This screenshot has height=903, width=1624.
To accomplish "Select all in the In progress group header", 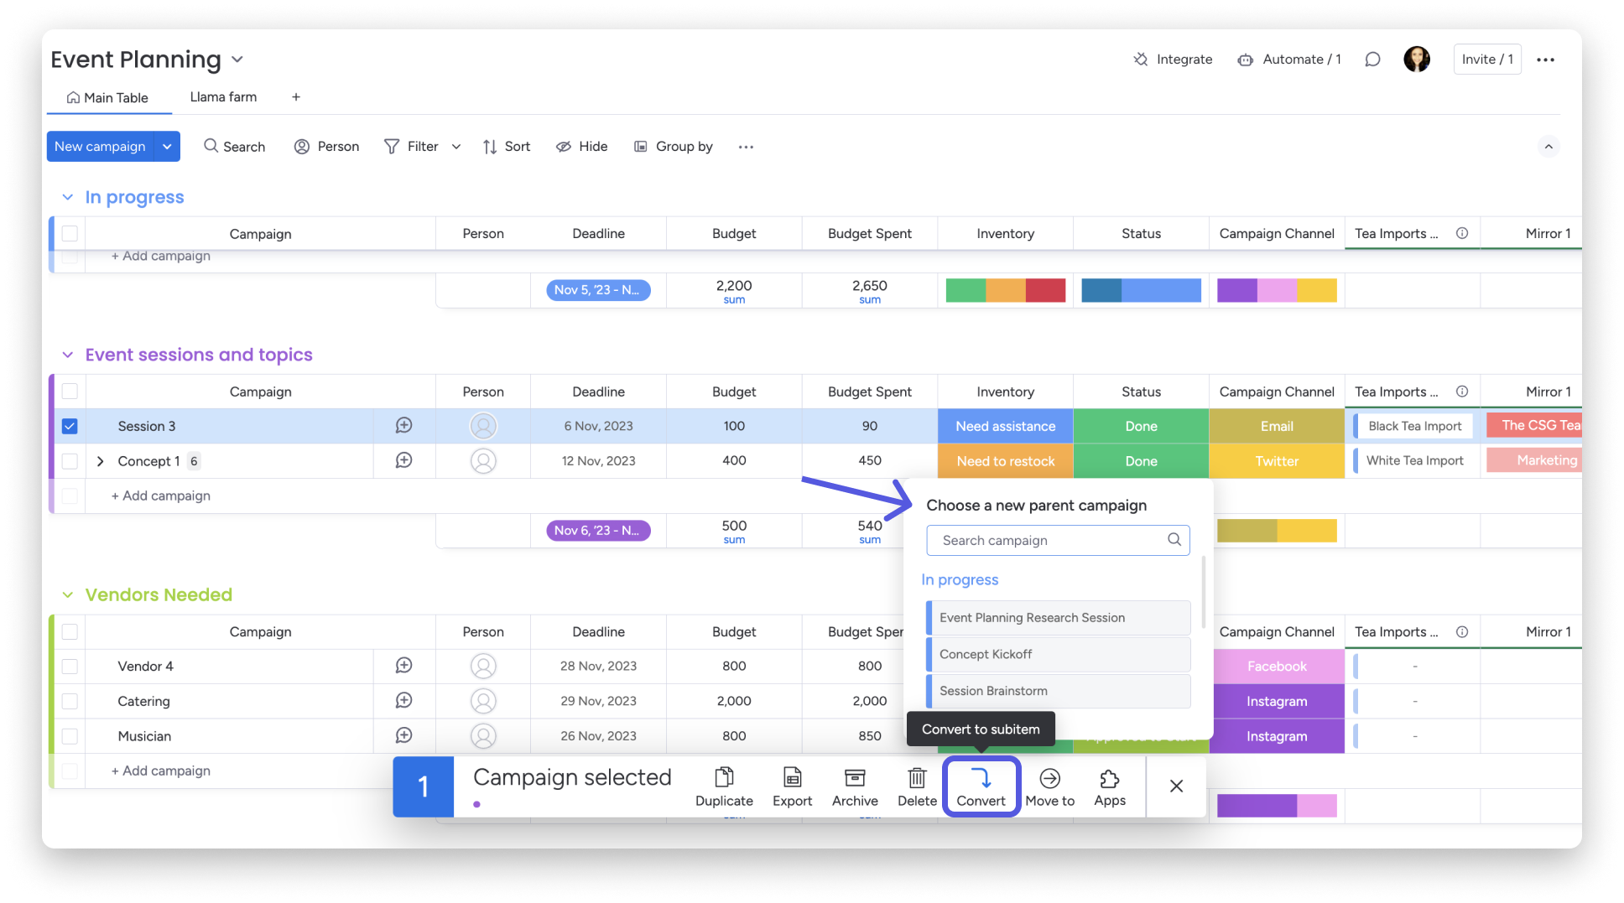I will coord(70,234).
